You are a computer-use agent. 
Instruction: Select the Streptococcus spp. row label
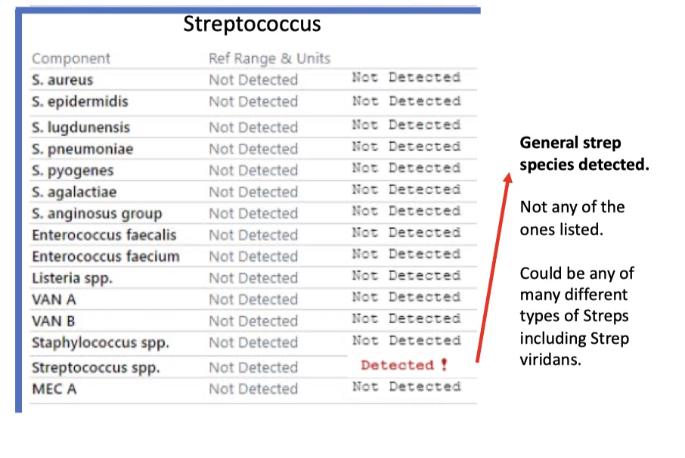coord(96,367)
